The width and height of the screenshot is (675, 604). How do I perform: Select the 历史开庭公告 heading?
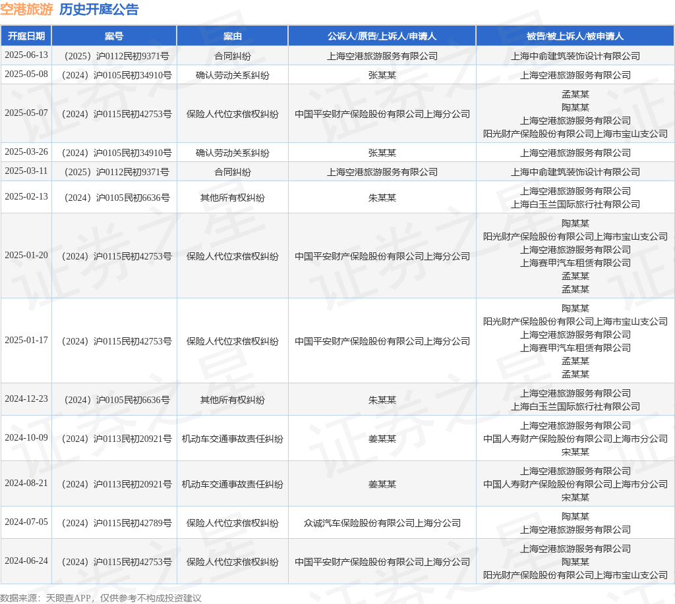point(99,9)
